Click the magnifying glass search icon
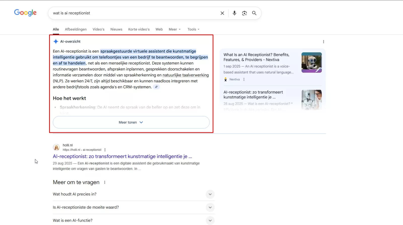 pos(254,13)
